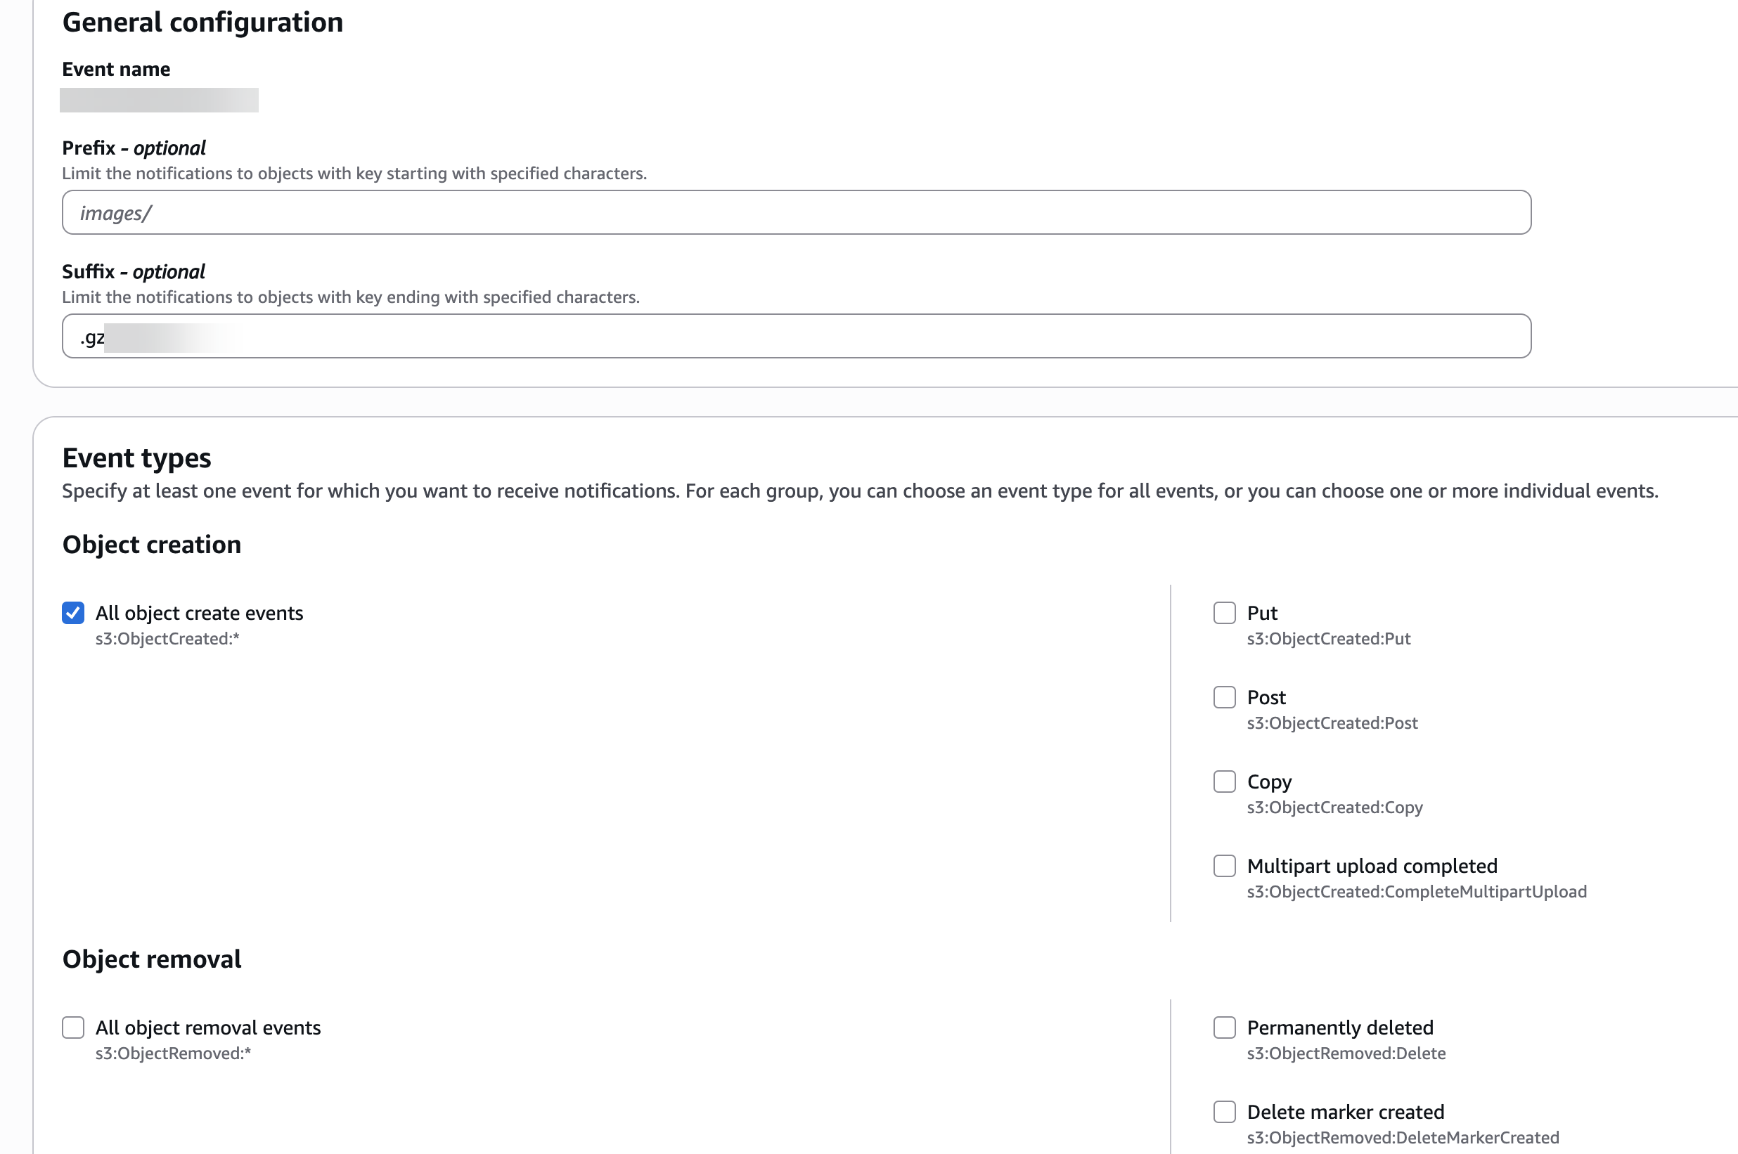Image resolution: width=1738 pixels, height=1154 pixels.
Task: Click the Object creation heading
Action: coord(152,545)
